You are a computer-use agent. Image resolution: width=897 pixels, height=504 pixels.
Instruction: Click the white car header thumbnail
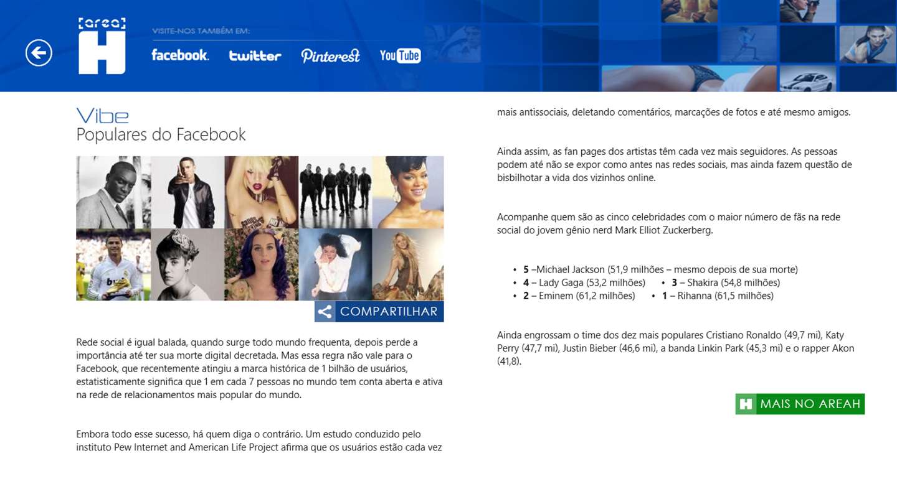[807, 78]
